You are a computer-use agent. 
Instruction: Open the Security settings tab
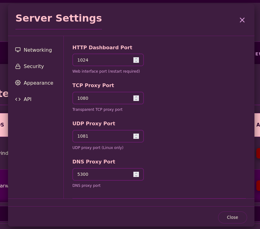(x=34, y=66)
